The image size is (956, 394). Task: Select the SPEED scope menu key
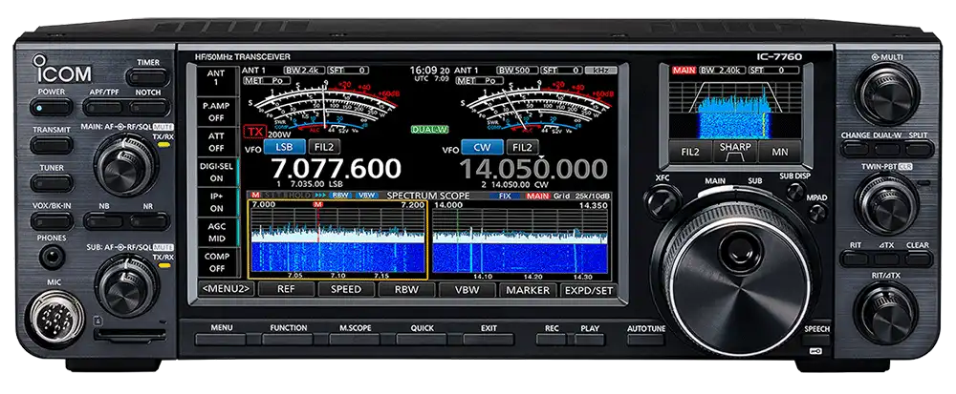tap(346, 289)
